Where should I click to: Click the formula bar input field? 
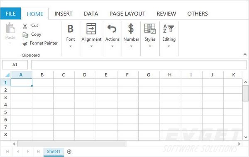tap(139, 65)
